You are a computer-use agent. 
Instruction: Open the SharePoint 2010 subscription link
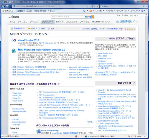(x=104, y=58)
